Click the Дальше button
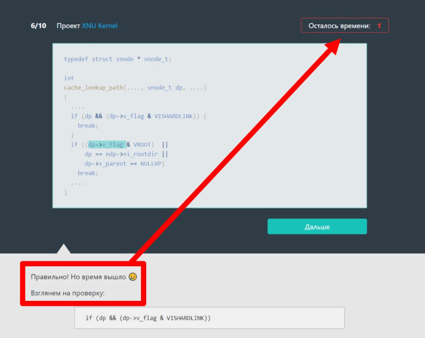Viewport: 425px width, 338px height. coord(317,226)
